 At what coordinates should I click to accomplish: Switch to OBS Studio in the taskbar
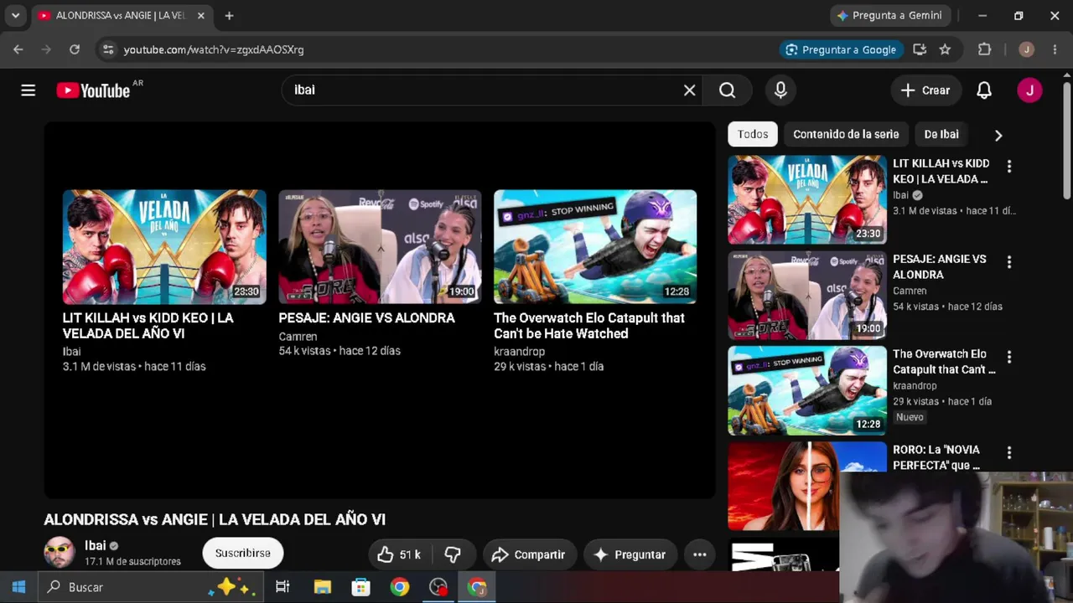[x=438, y=587]
